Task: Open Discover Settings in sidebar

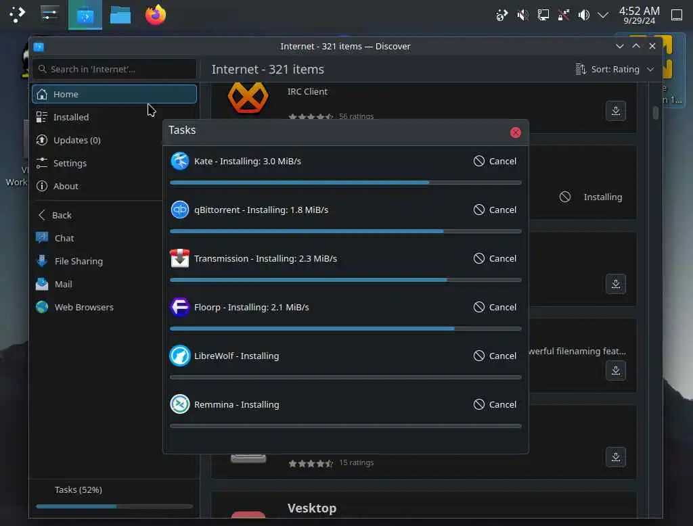Action: (98, 163)
